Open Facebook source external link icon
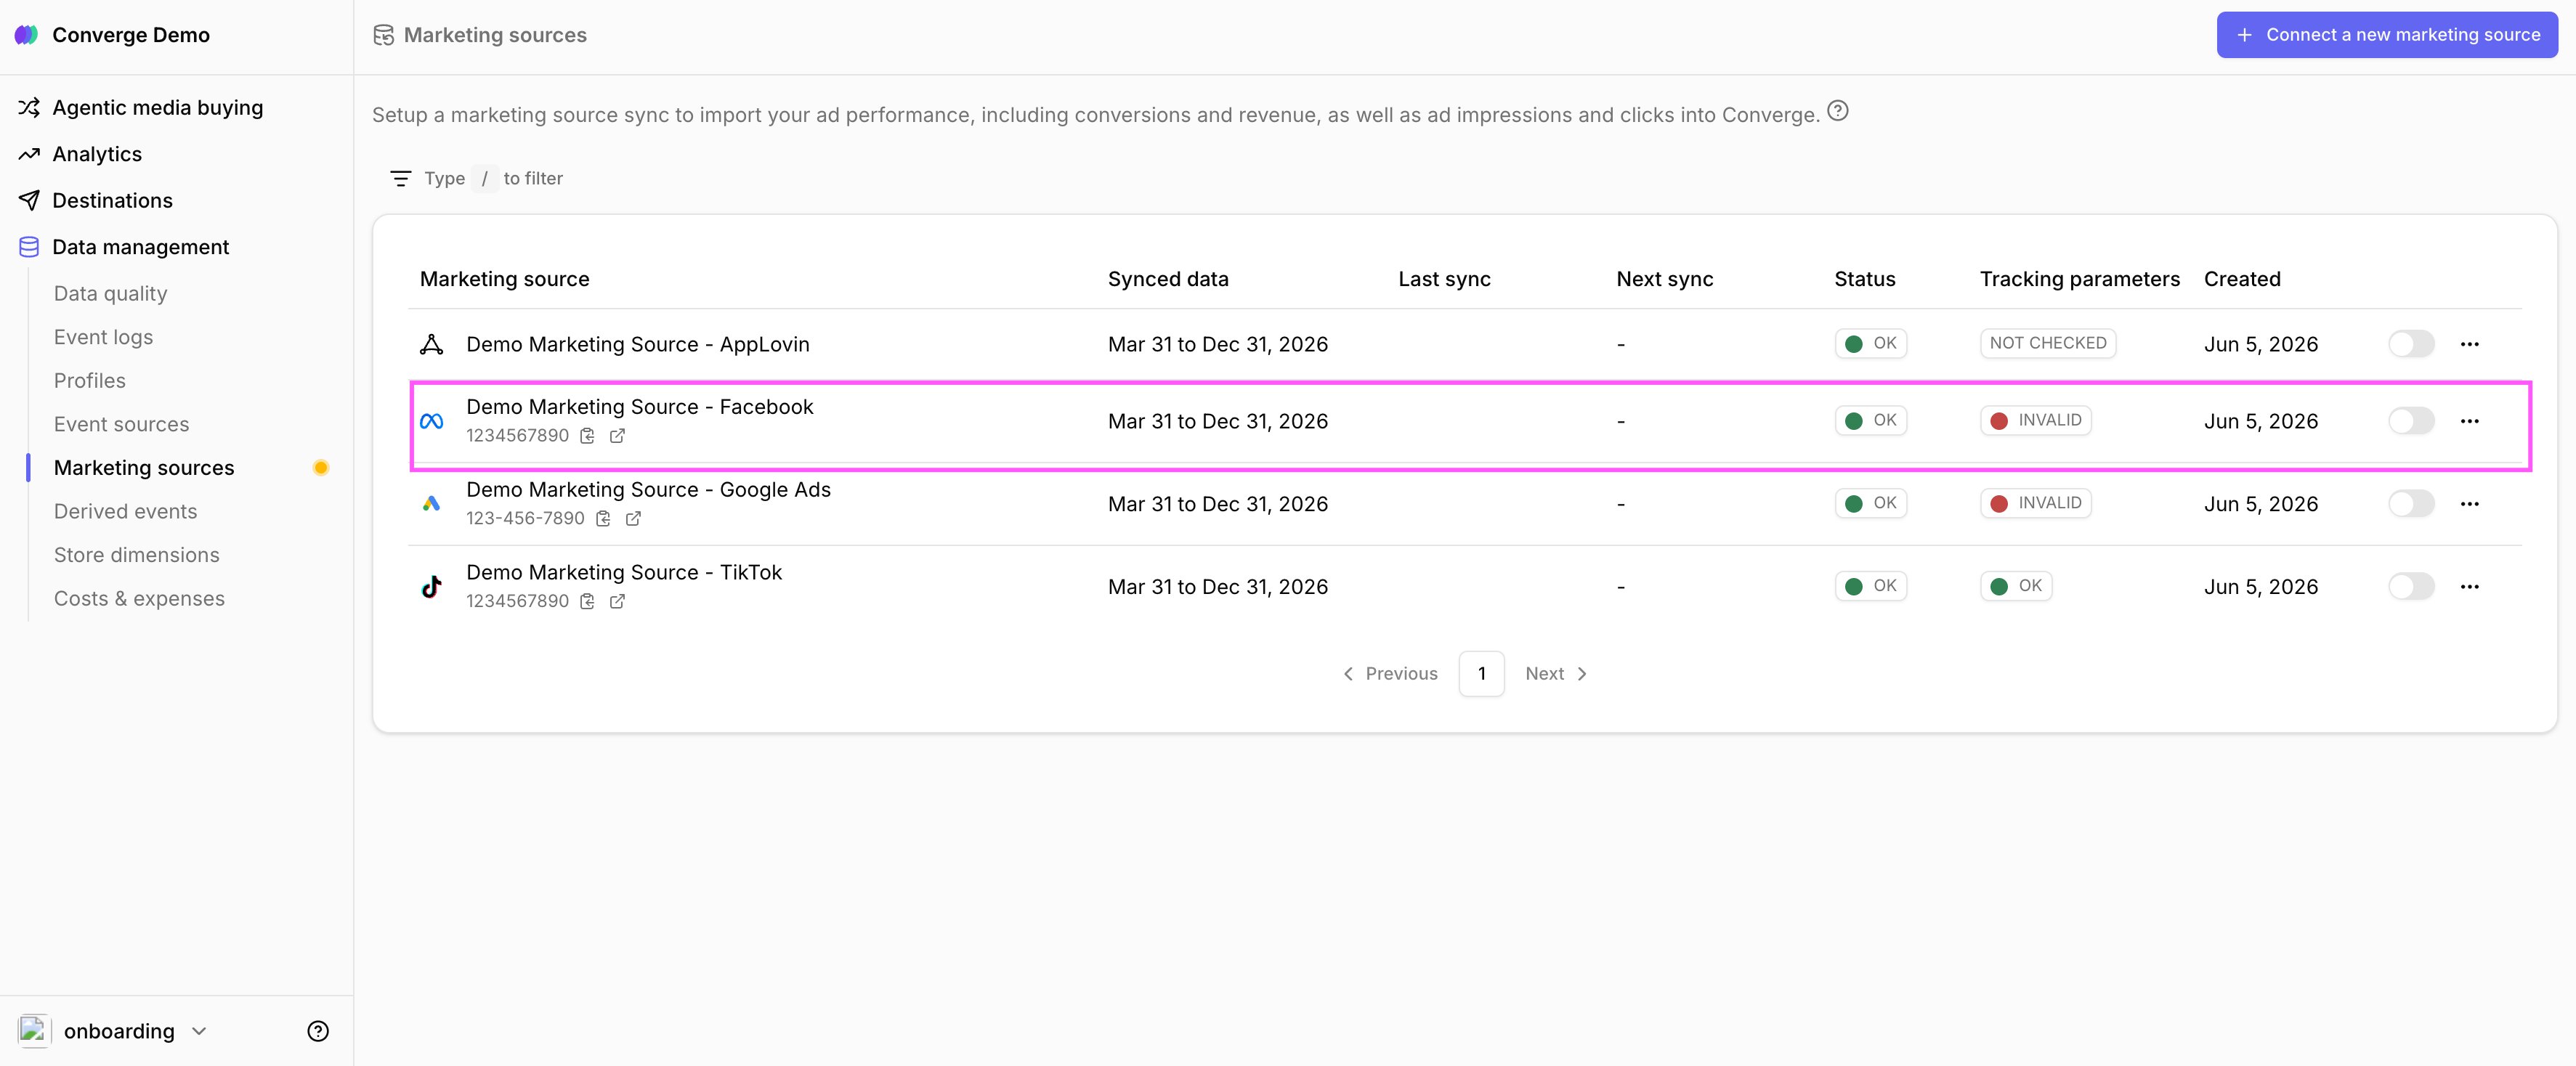The width and height of the screenshot is (2576, 1066). (x=617, y=436)
